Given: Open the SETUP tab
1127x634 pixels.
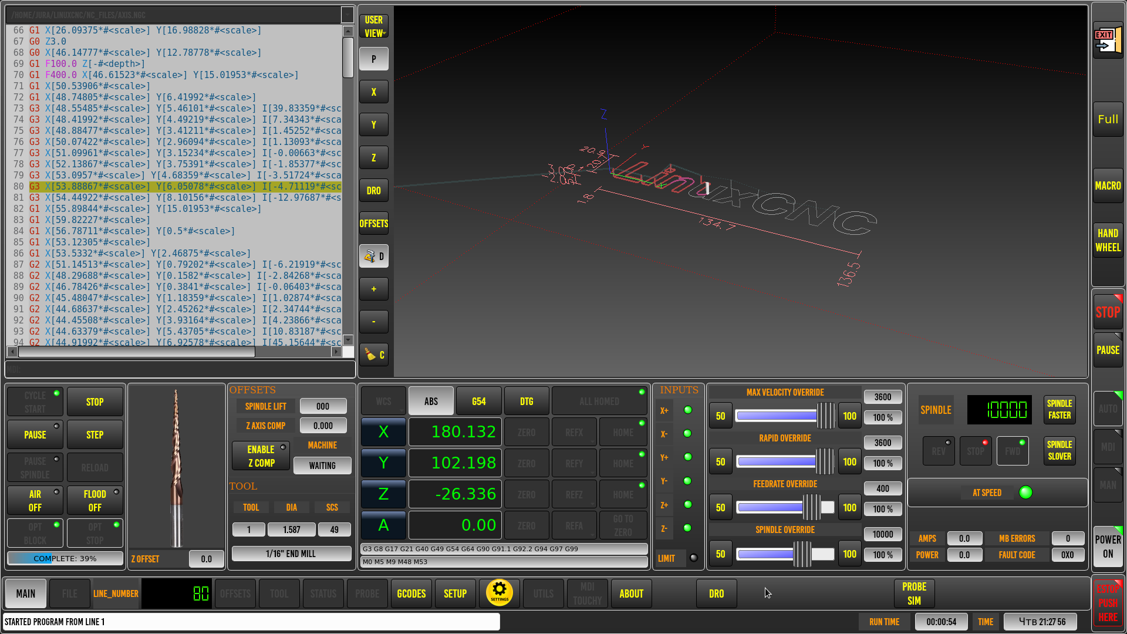Looking at the screenshot, I should (x=455, y=593).
